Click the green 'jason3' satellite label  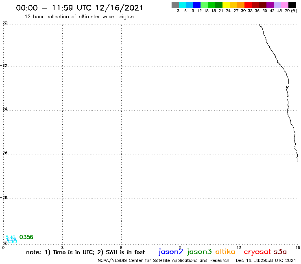point(199,252)
